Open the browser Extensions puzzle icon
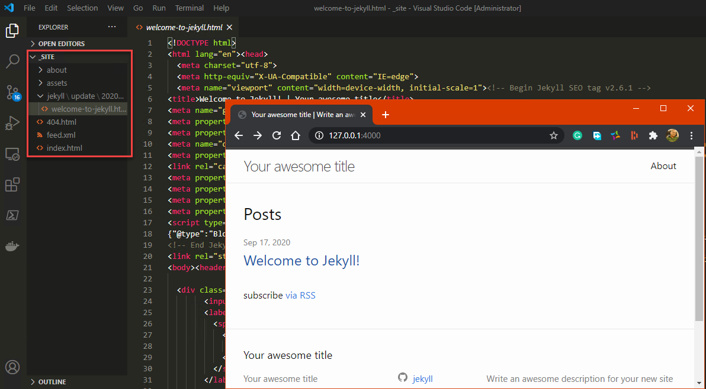 coord(653,135)
